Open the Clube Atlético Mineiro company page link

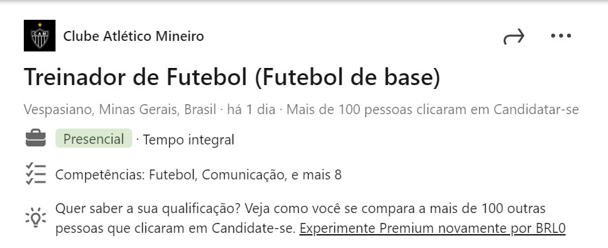pyautogui.click(x=133, y=36)
